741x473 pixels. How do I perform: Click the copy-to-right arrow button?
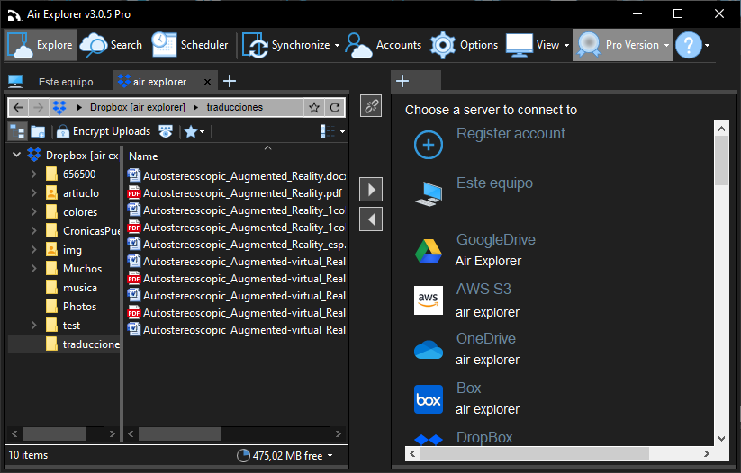(x=371, y=190)
